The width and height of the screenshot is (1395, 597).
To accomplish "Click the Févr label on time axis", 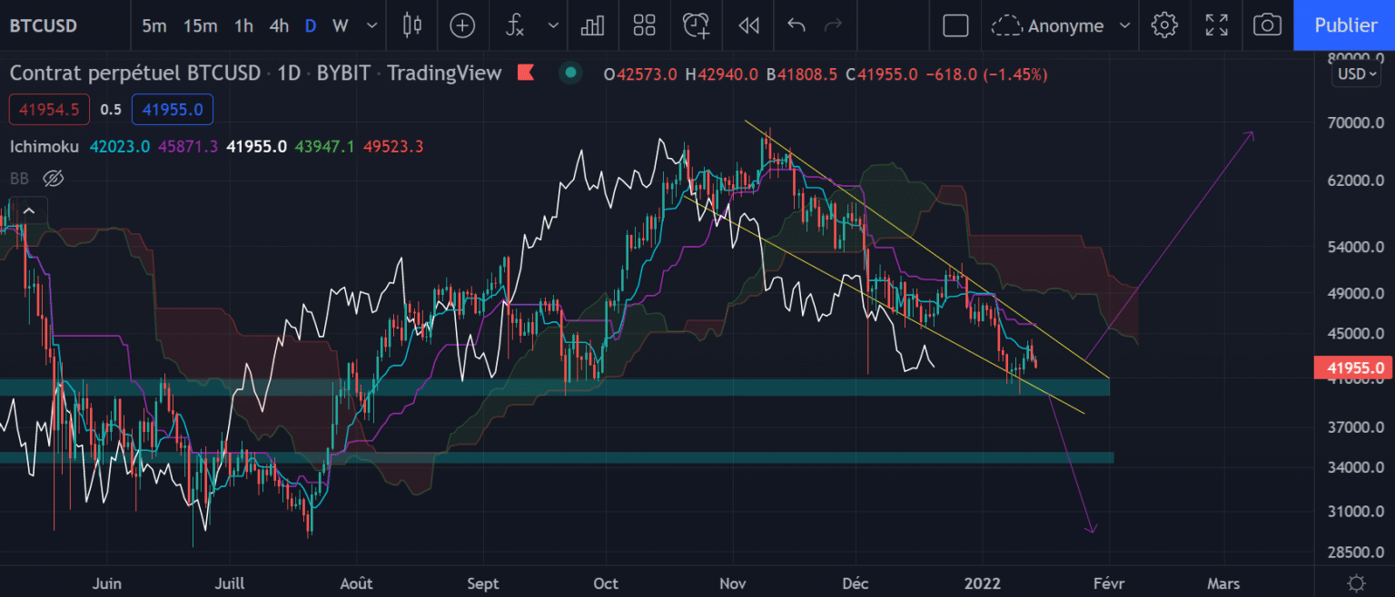I will click(x=1109, y=583).
